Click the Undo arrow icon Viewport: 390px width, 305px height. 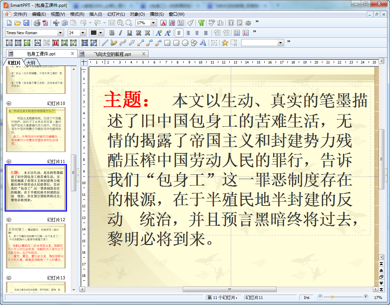coord(83,23)
